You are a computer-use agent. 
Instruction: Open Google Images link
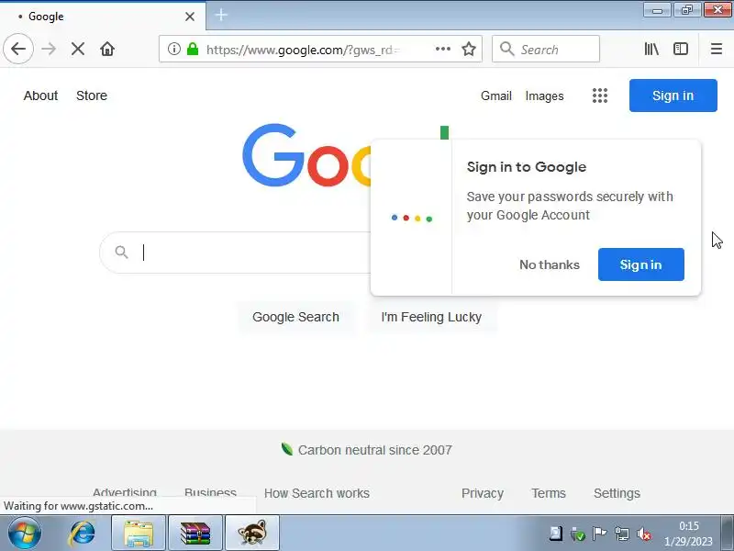544,96
